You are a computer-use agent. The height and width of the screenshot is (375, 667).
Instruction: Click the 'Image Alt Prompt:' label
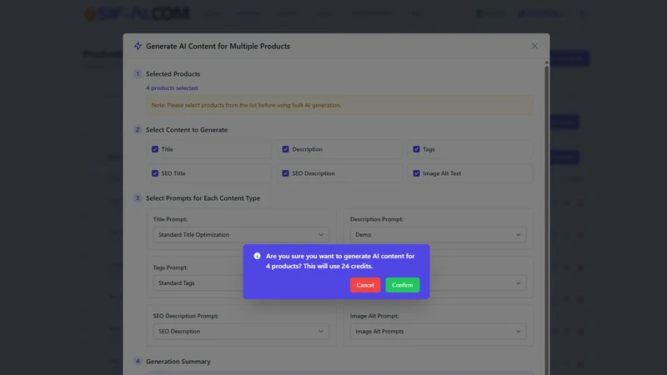click(374, 316)
